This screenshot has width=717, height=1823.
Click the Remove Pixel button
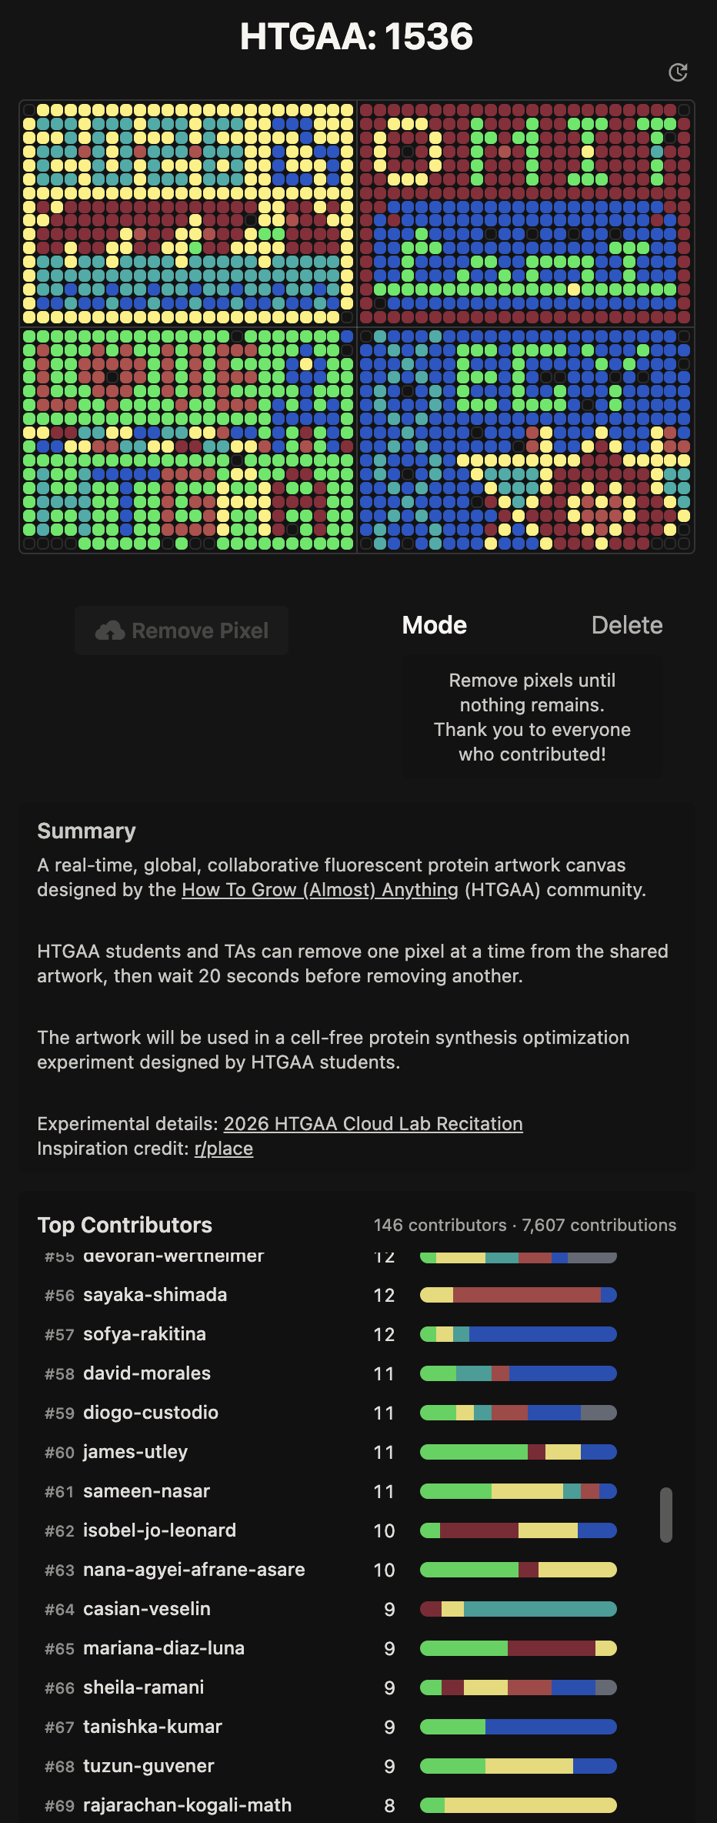pyautogui.click(x=182, y=631)
